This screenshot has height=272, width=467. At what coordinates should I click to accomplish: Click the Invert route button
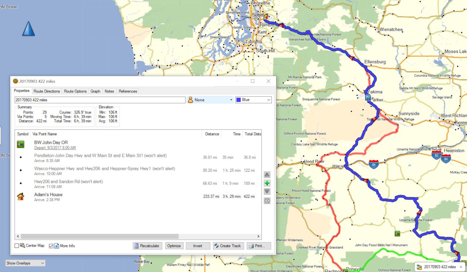[x=198, y=246]
